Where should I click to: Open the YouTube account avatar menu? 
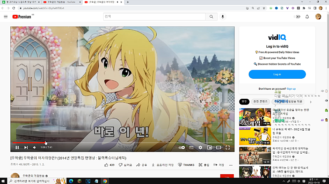point(318,17)
